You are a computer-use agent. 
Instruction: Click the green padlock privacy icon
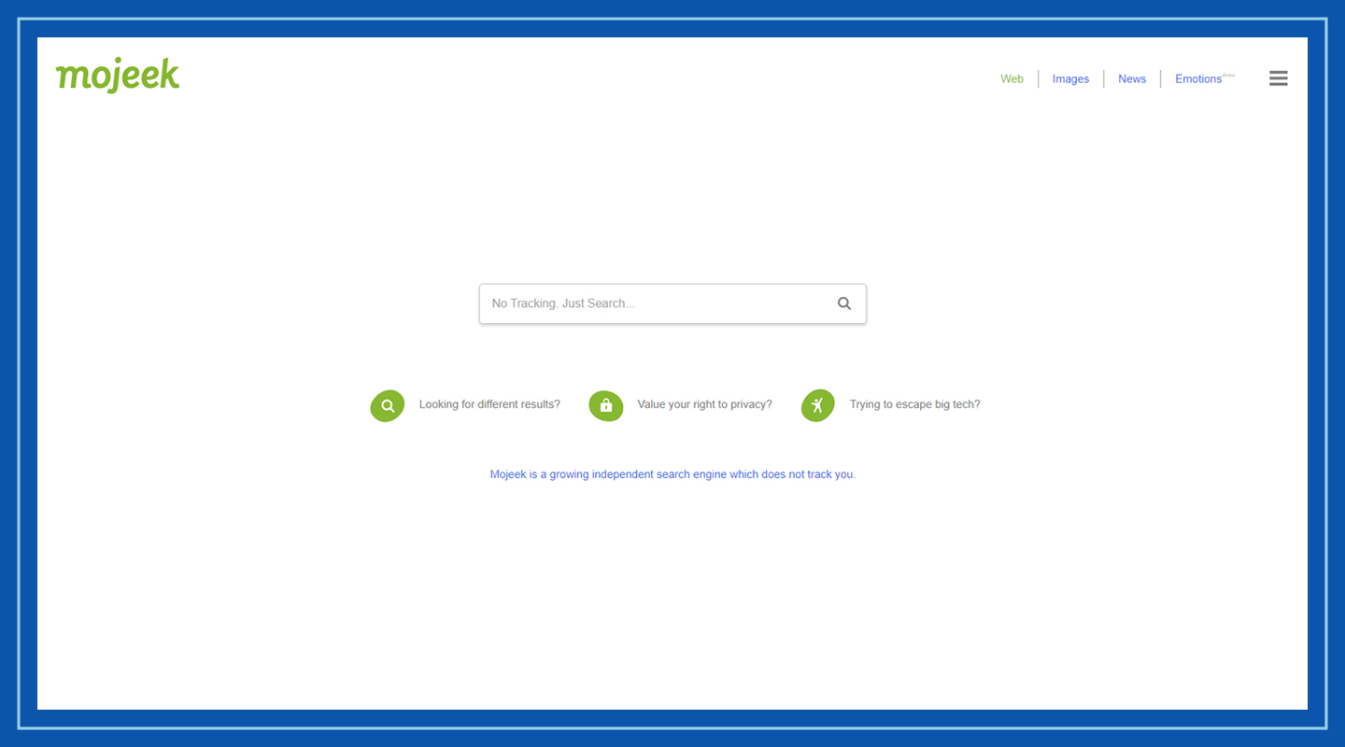point(605,405)
